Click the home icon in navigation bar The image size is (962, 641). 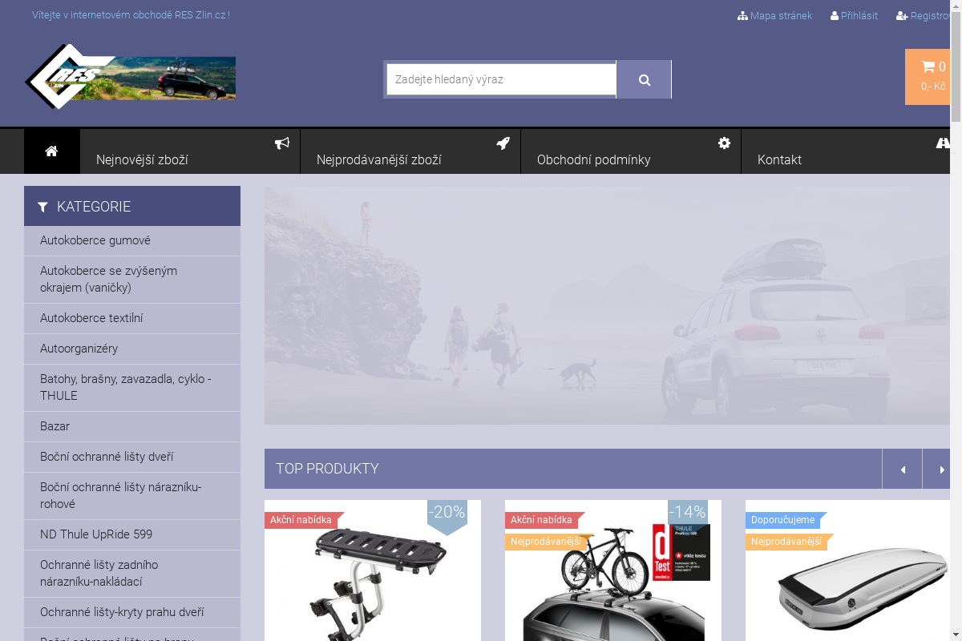51,151
